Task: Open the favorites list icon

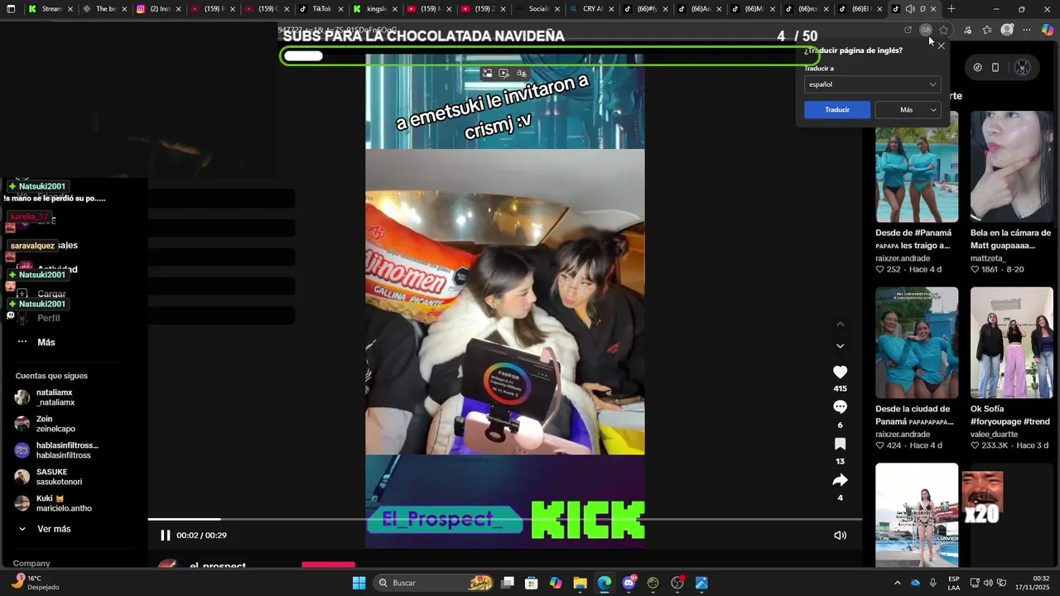Action: click(x=987, y=30)
